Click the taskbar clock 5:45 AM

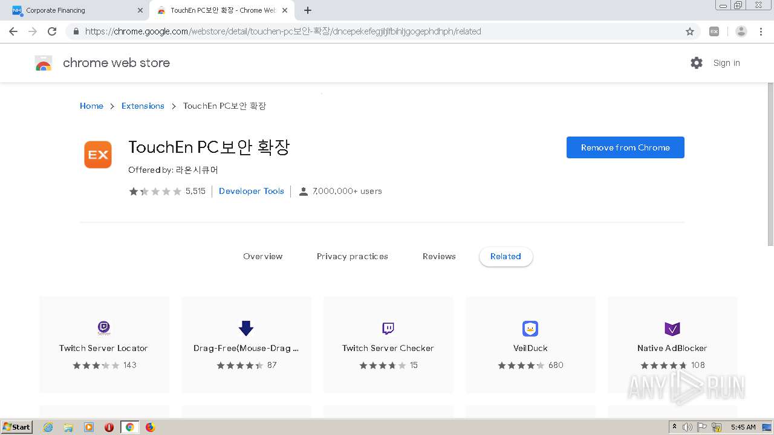[x=743, y=427]
